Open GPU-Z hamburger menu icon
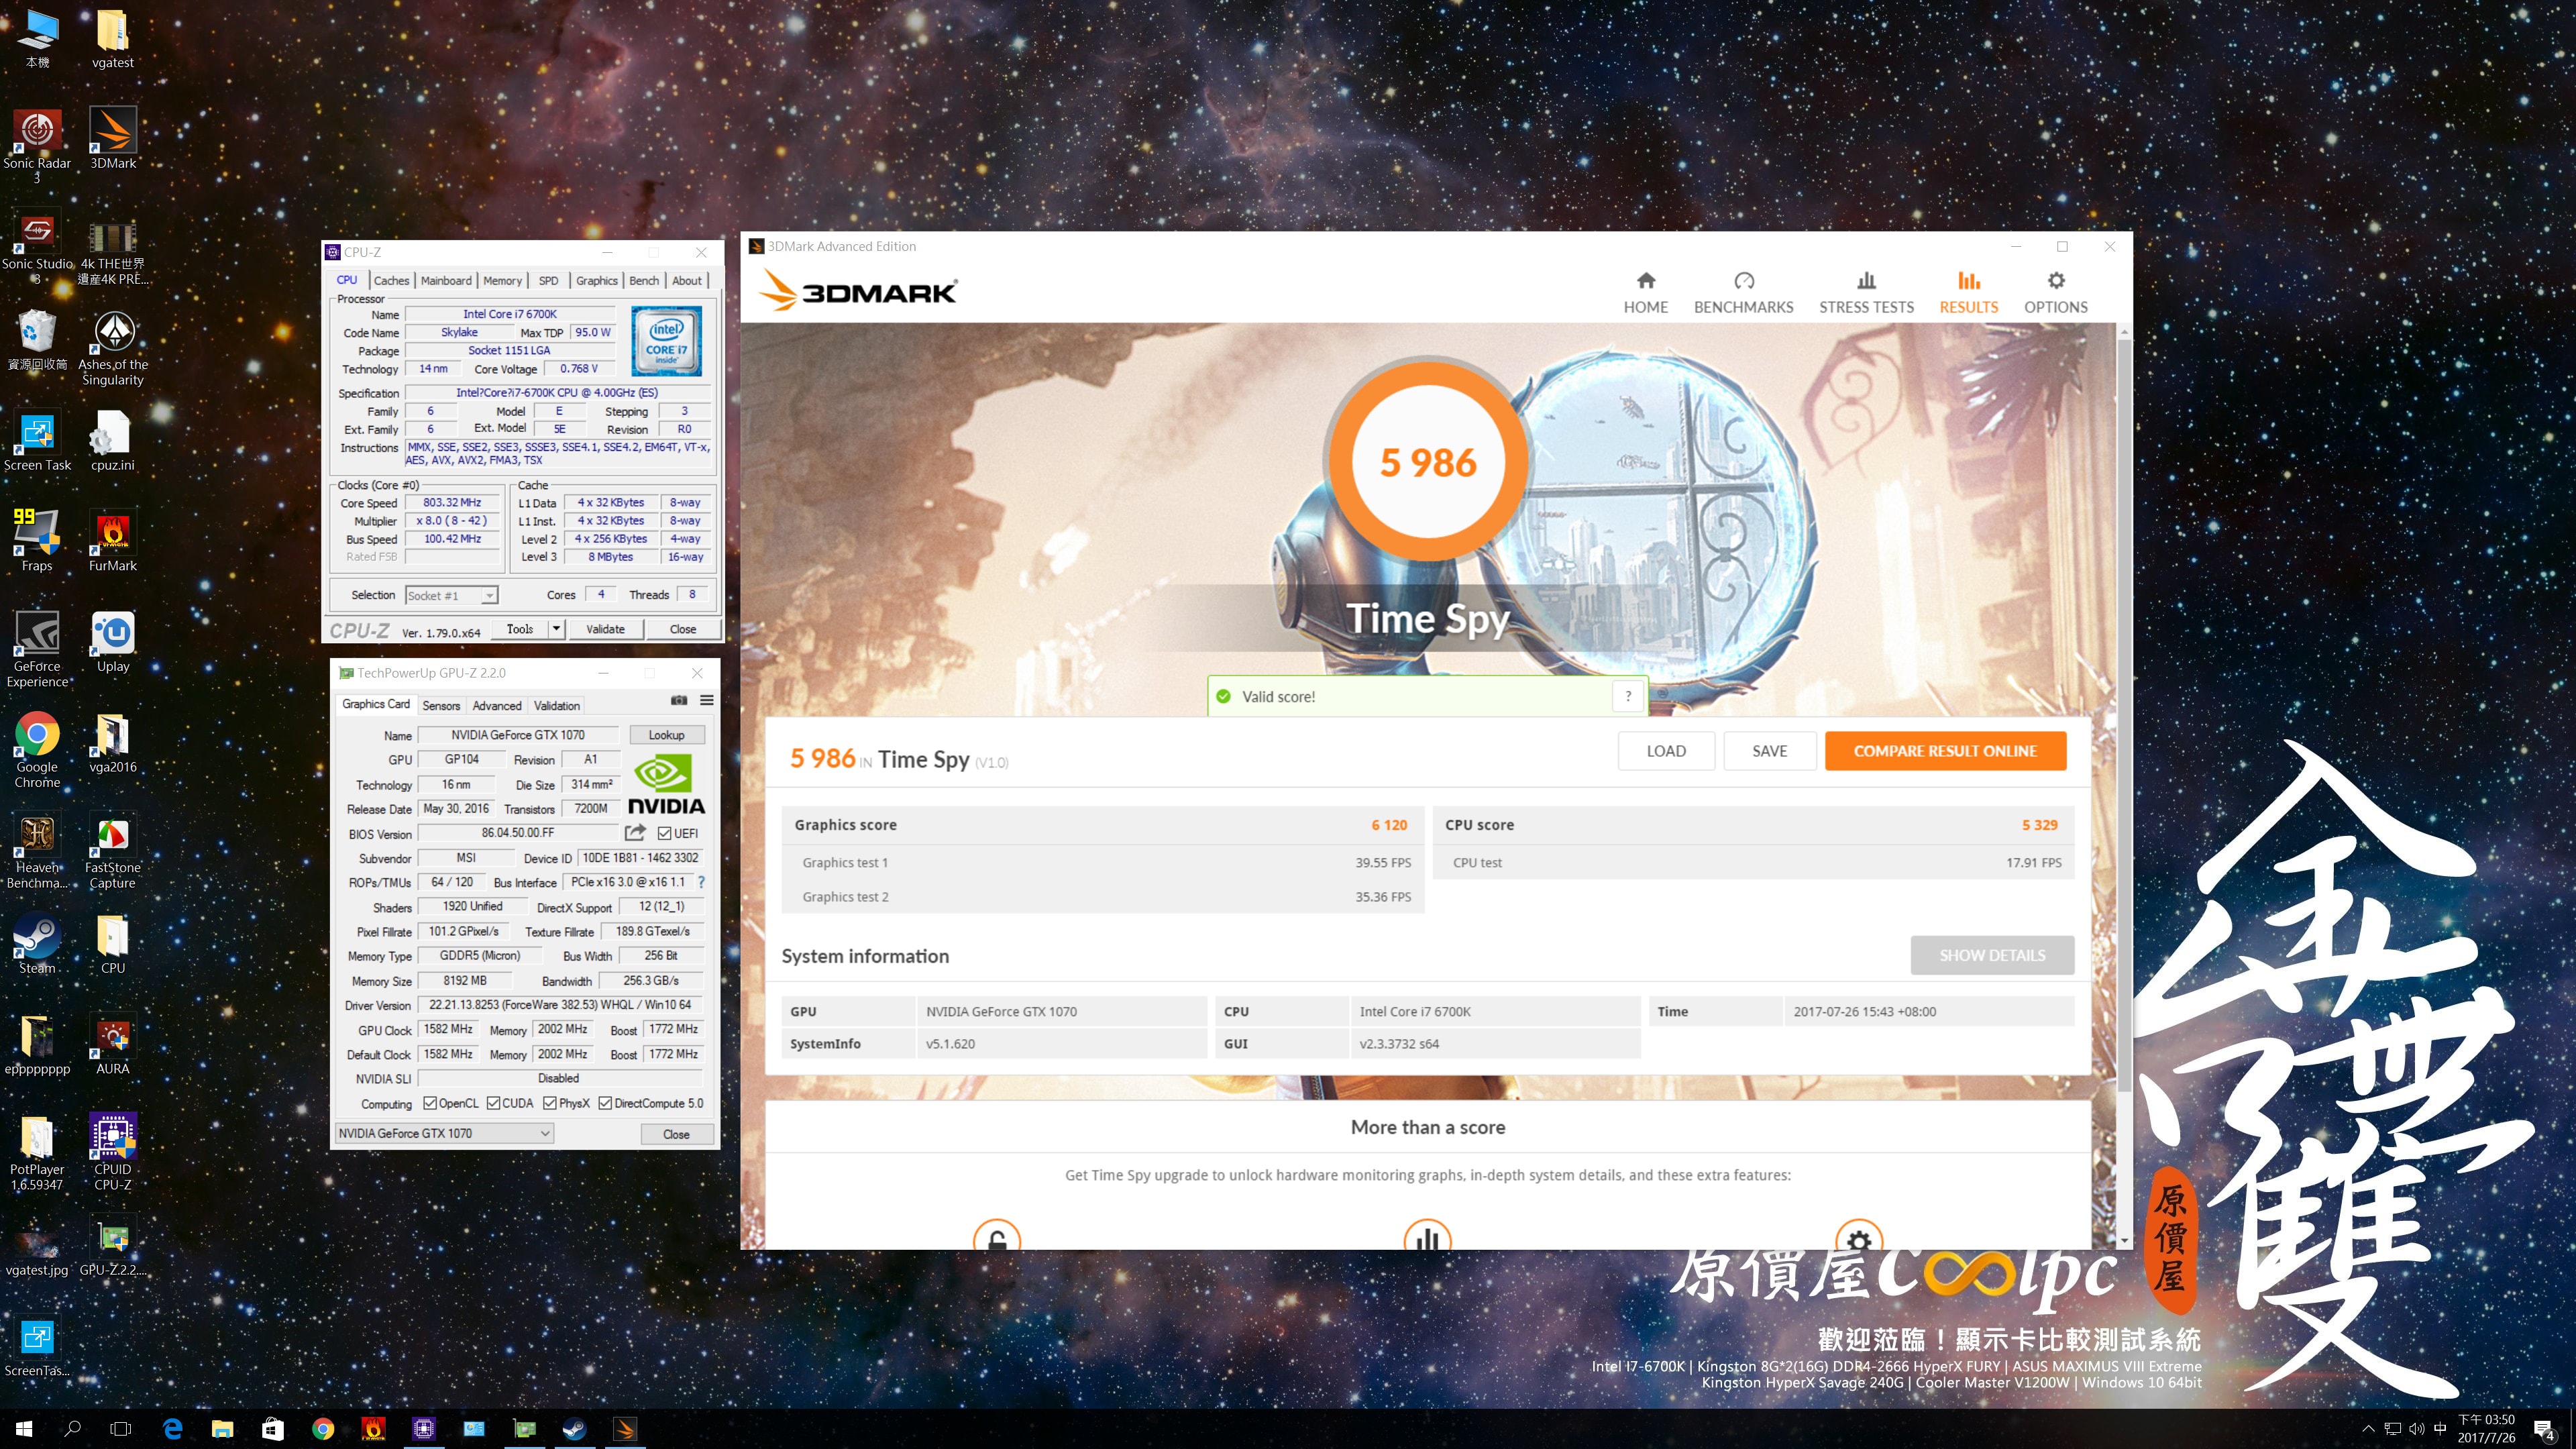The width and height of the screenshot is (2576, 1449). point(707,700)
